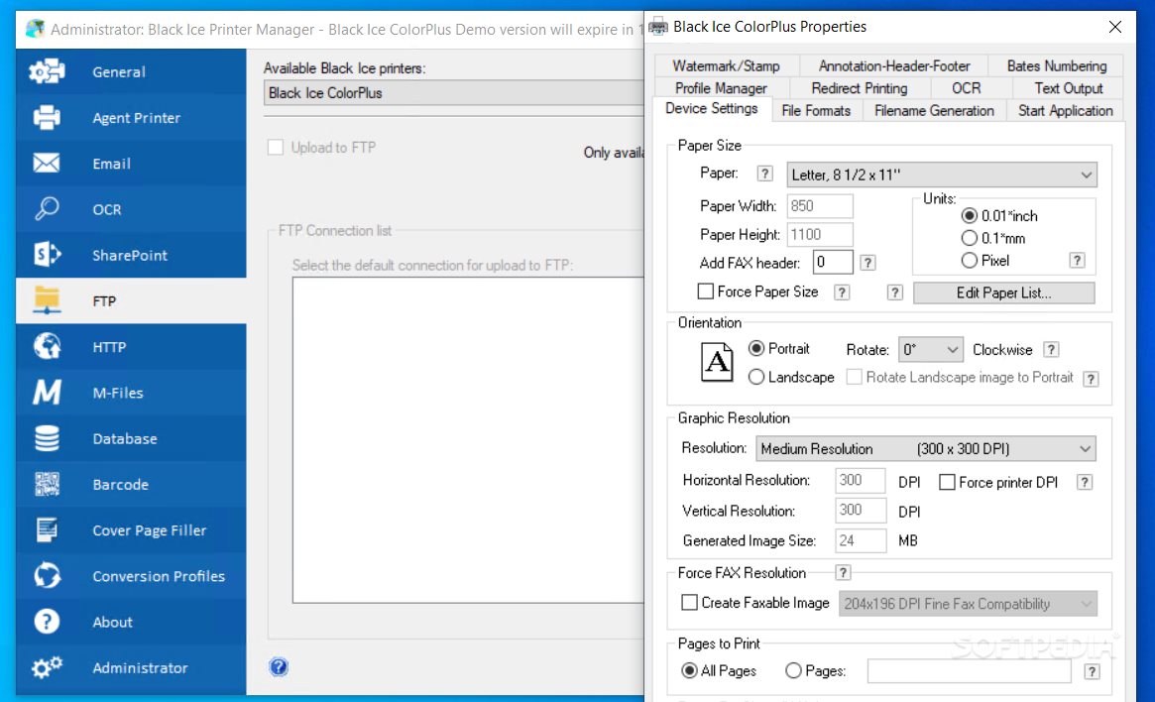Open the Redirect Printing tab

point(859,87)
